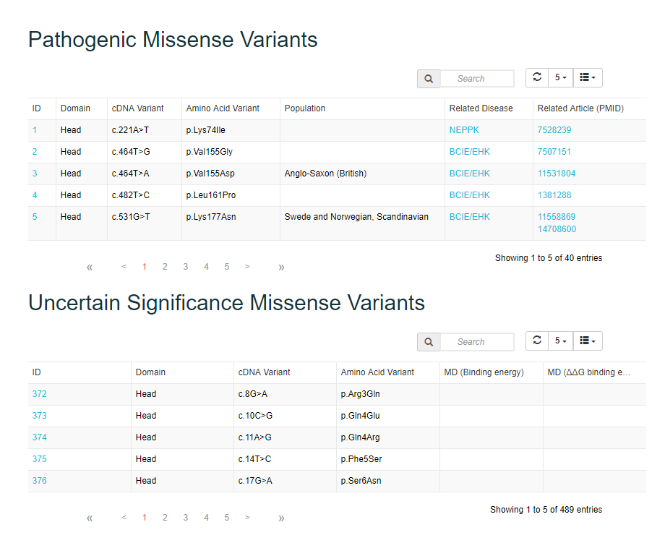Click the search magnifier icon above Uncertain Significance table
Screen dimensions: 665x543
click(x=428, y=342)
